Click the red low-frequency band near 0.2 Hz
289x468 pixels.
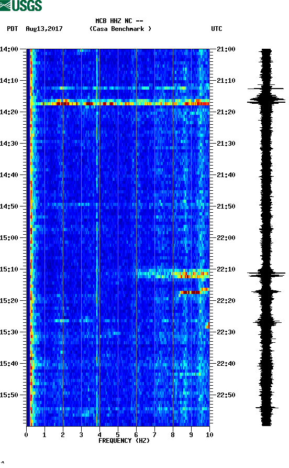tap(30, 237)
